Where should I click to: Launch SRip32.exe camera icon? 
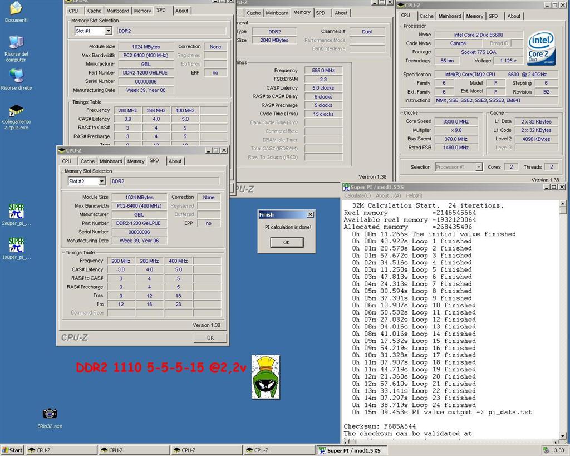[50, 414]
